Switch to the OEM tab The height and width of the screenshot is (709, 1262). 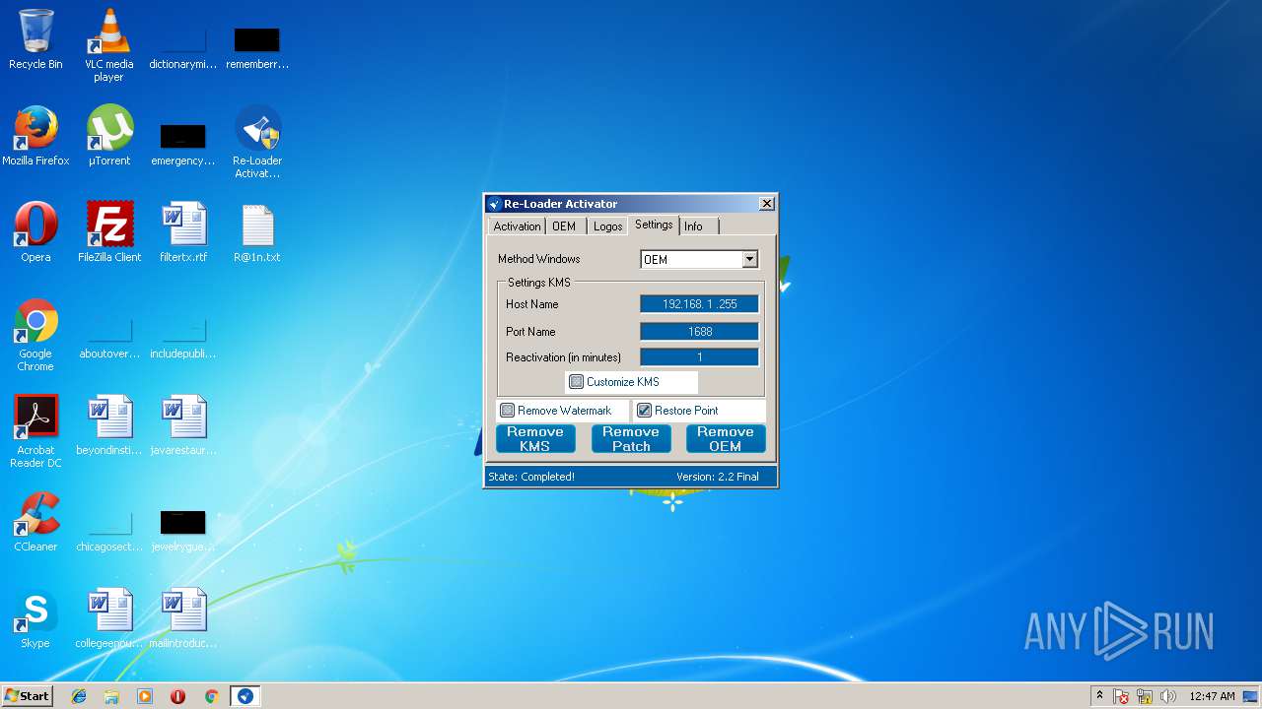[564, 226]
